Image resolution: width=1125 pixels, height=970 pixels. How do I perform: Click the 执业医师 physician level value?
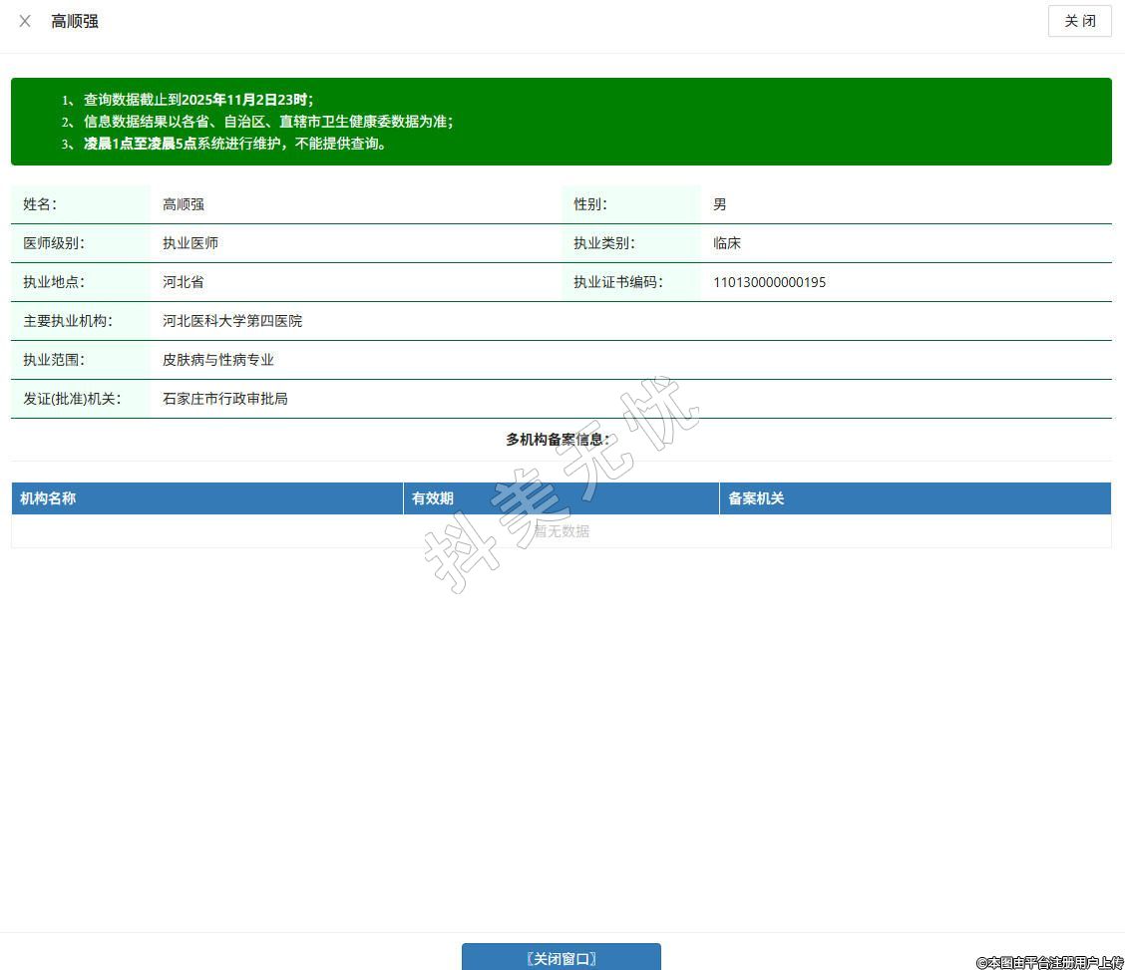(x=190, y=243)
